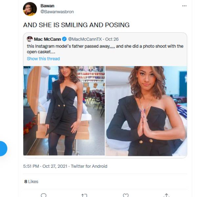This screenshot has width=197, height=197.
Task: Click the share icon below the tweet
Action: [166, 195]
